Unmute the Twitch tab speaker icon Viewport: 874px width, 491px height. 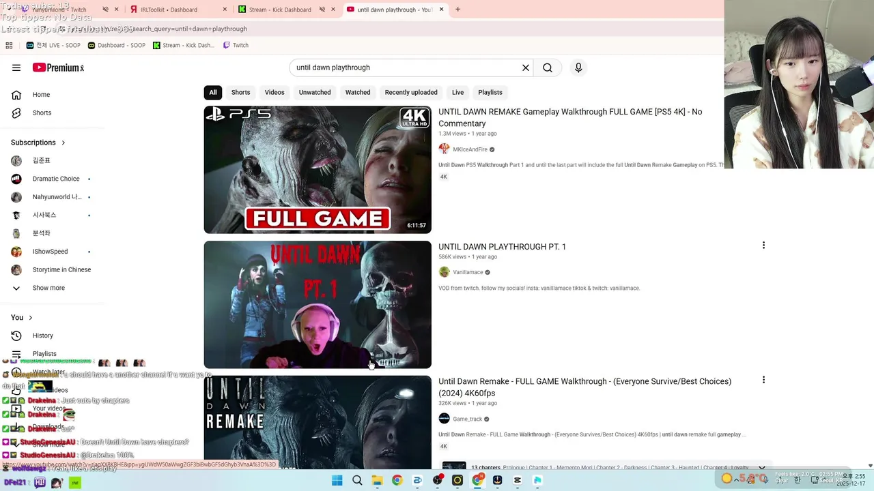tap(105, 10)
